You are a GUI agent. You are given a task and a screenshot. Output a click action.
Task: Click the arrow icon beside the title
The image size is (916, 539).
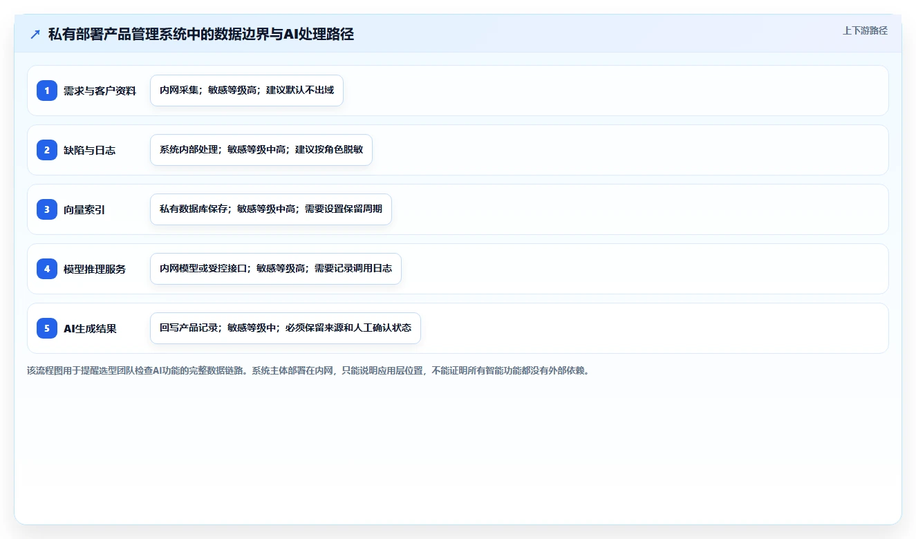[x=35, y=35]
